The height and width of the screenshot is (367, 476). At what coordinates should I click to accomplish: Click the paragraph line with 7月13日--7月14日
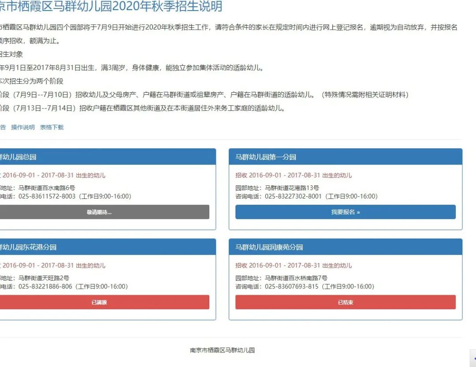[143, 108]
